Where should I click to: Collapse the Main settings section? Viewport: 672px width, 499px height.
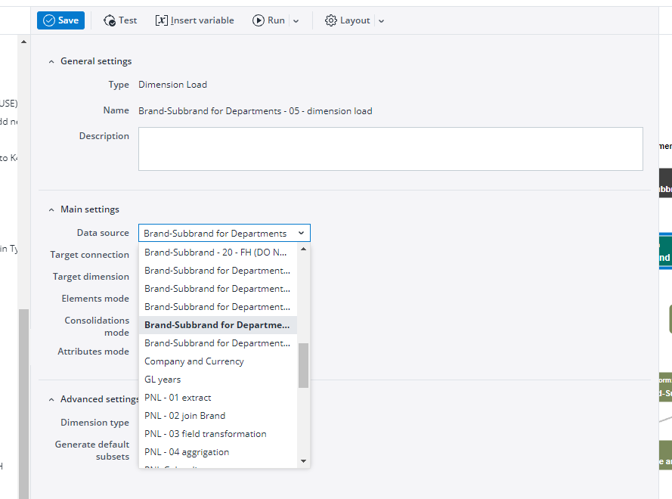click(x=51, y=209)
